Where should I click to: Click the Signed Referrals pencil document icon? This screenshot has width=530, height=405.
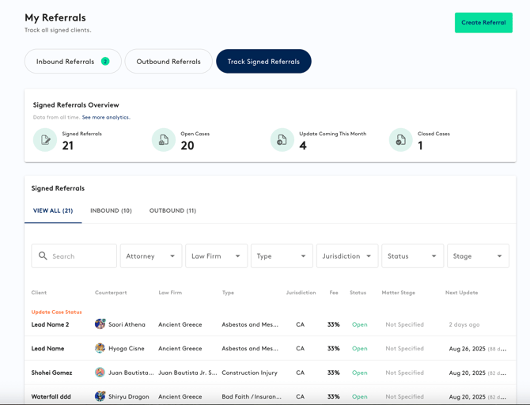[x=45, y=140]
